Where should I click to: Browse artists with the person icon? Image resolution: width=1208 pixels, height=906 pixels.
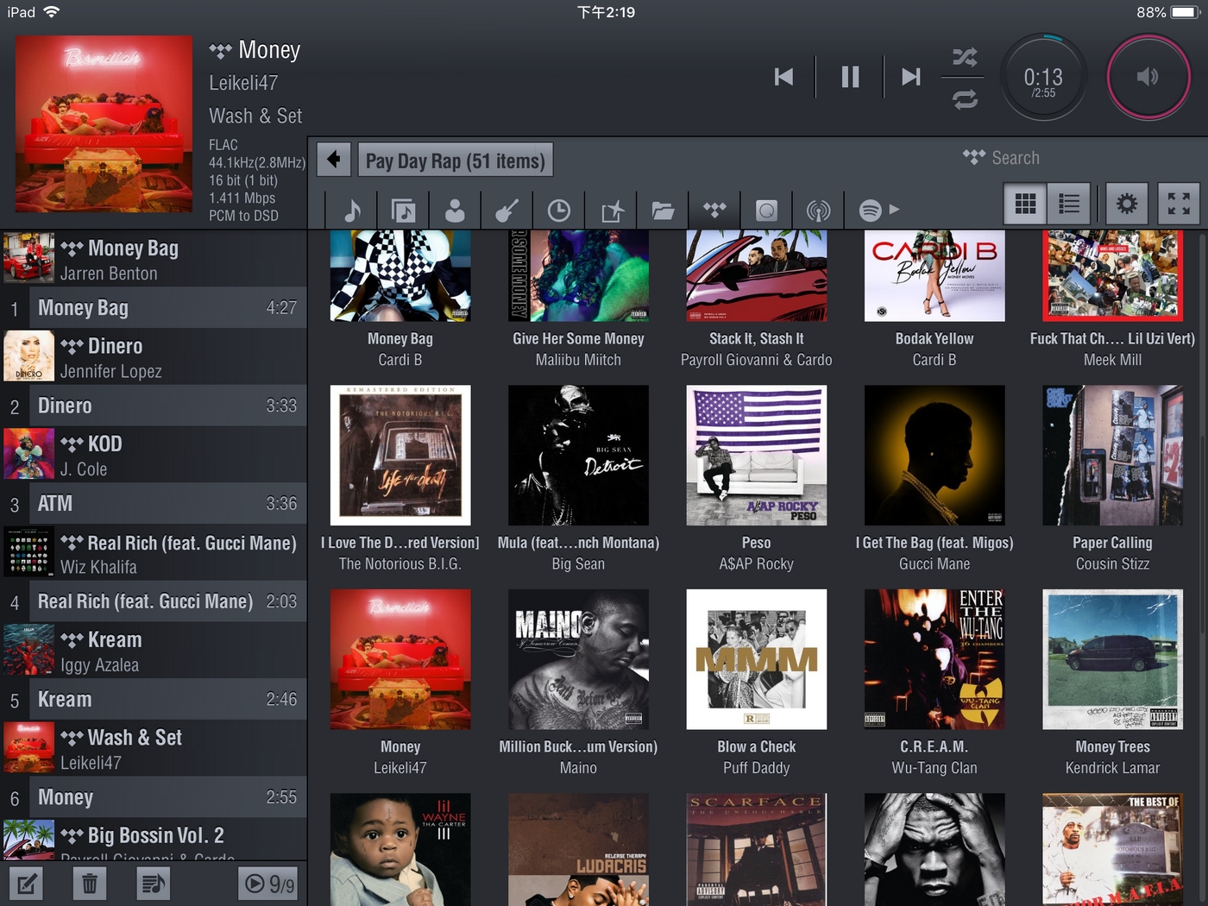(x=455, y=210)
